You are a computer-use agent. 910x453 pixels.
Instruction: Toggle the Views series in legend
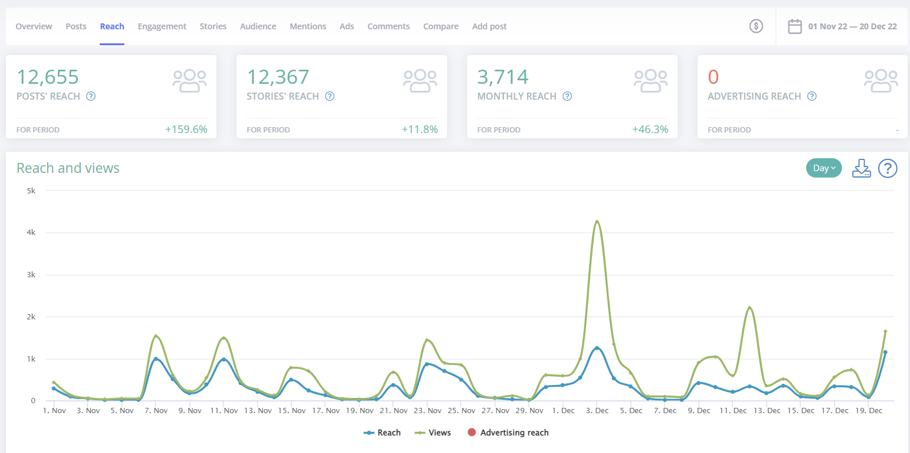[433, 432]
